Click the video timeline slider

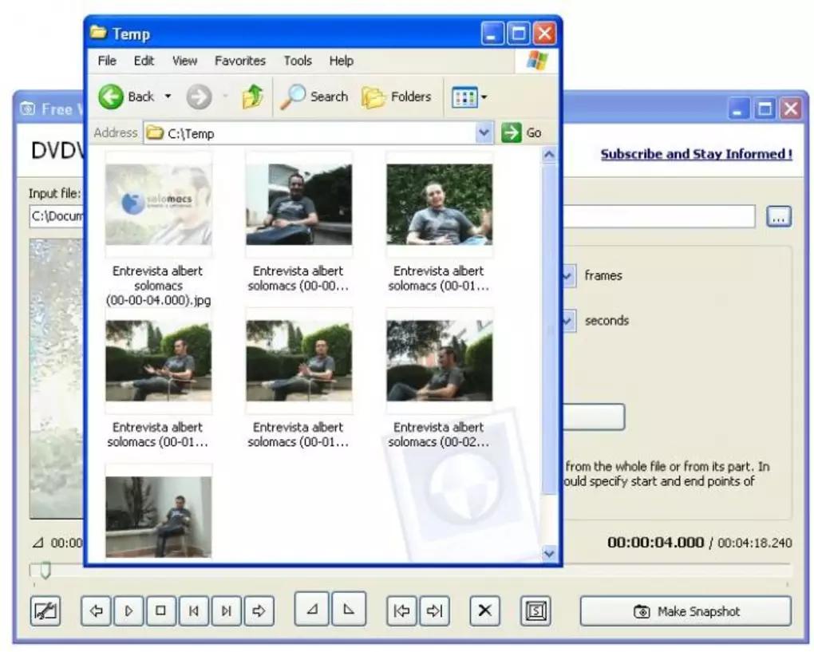(x=44, y=570)
